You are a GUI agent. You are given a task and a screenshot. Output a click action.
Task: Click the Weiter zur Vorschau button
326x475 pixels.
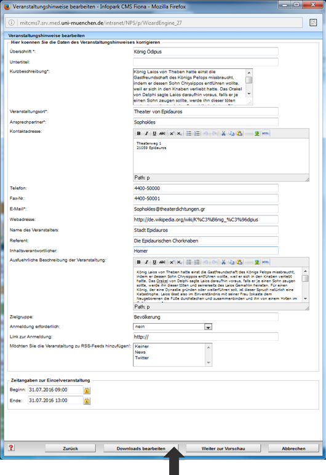(x=223, y=449)
